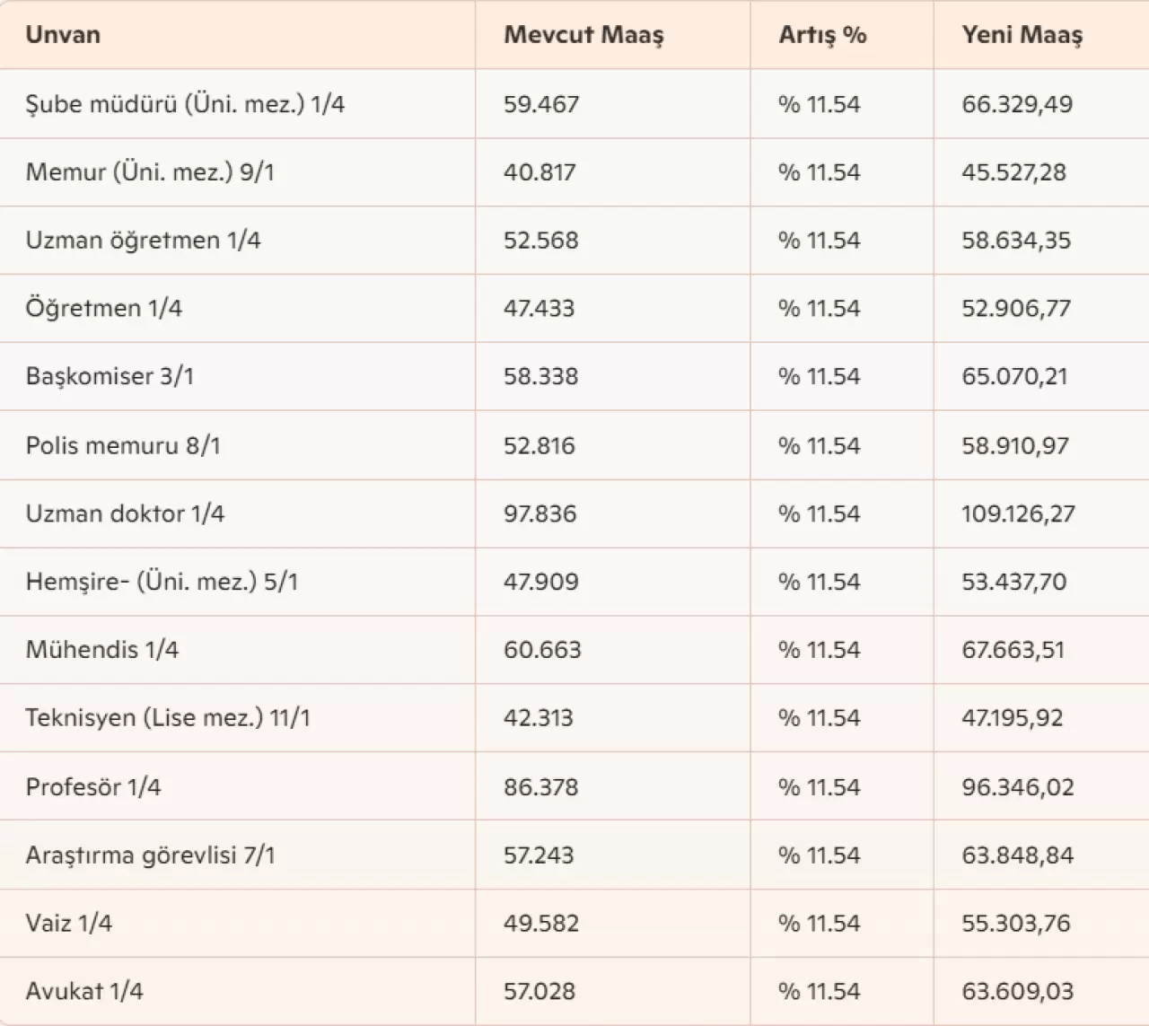
Task: Click '% 11.54' in the Uzman öğretmen row
Action: coord(820,241)
